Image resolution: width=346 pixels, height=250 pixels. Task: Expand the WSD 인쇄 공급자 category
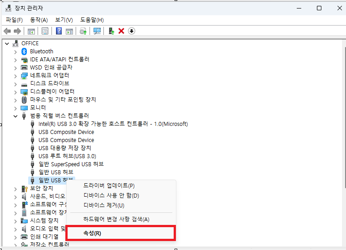(x=15, y=68)
